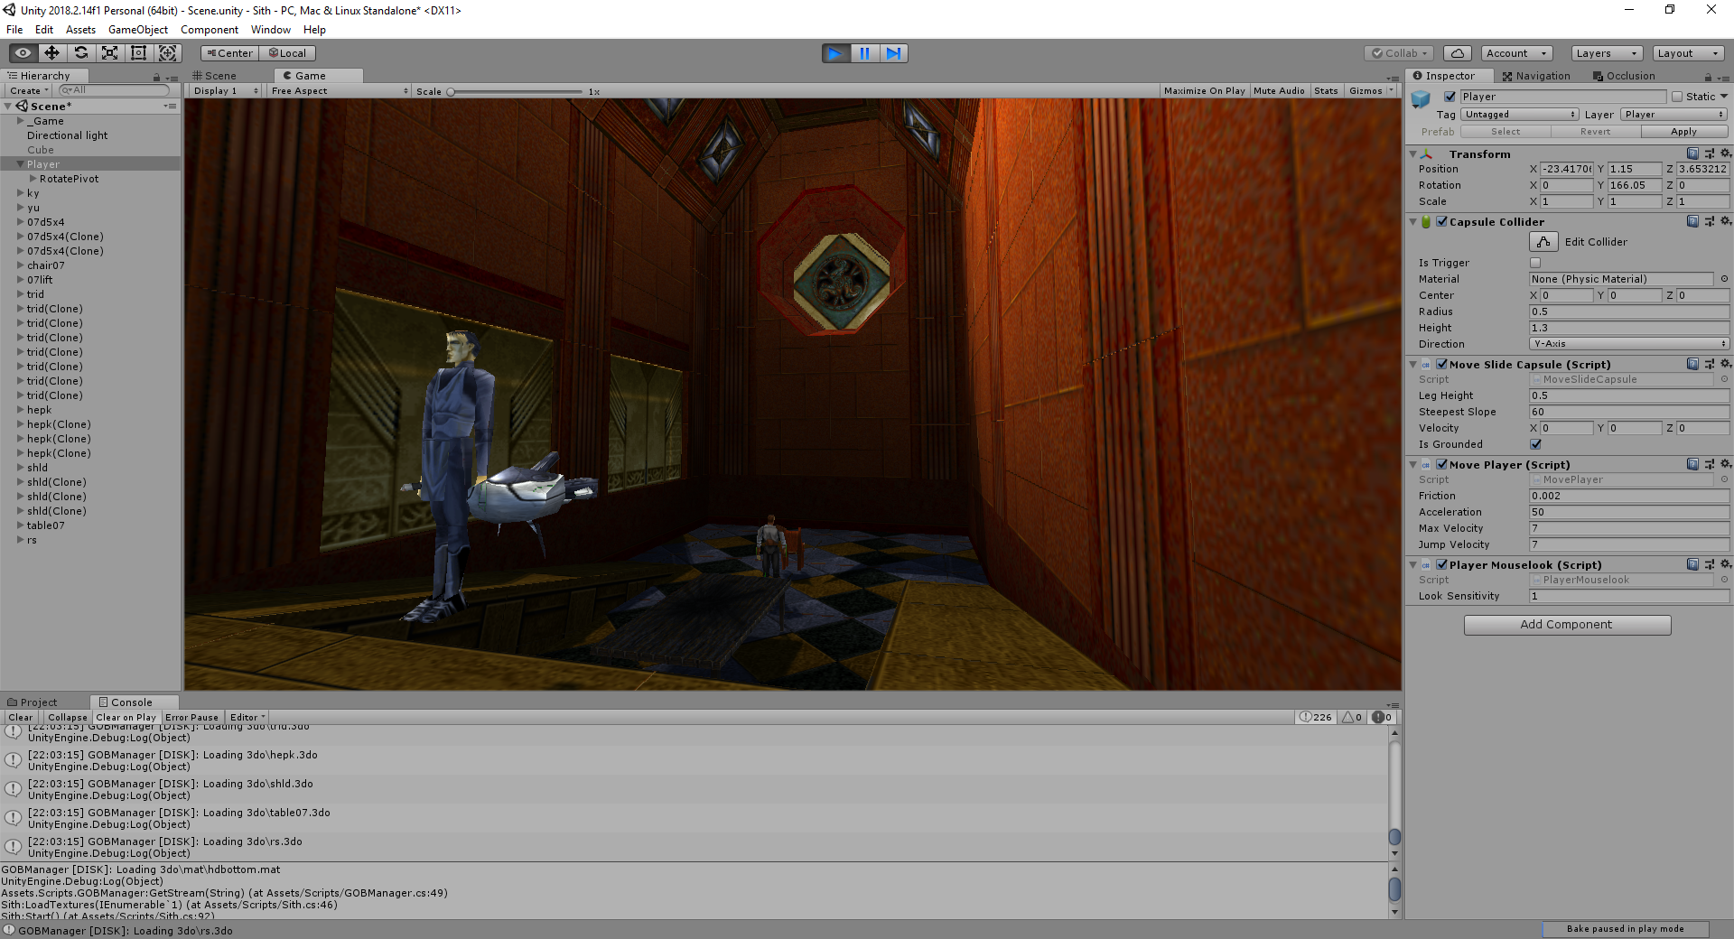Click the Add Component button
The image size is (1734, 939).
coord(1567,625)
